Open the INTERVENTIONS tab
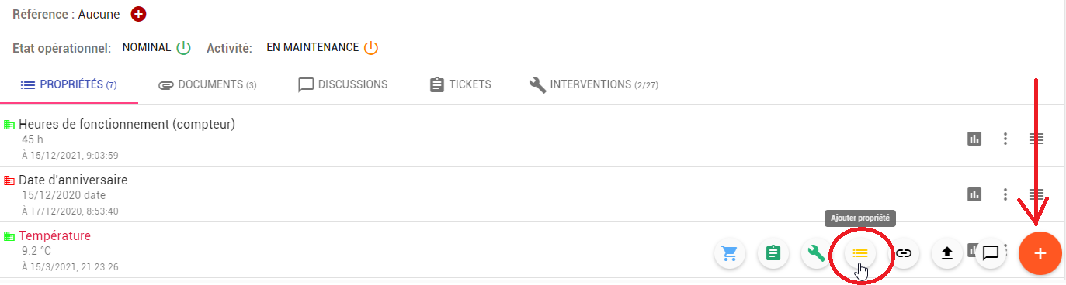 pyautogui.click(x=594, y=84)
